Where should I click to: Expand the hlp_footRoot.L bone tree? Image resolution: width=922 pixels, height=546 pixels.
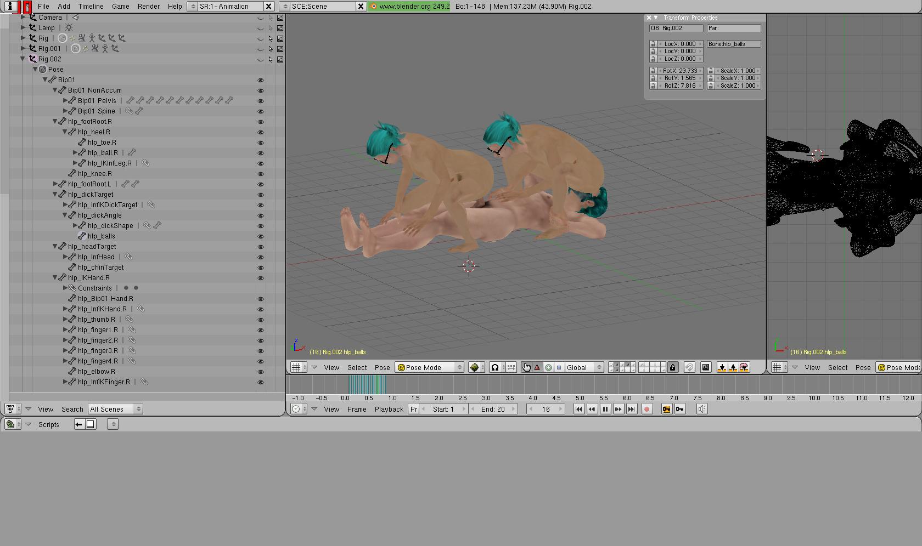coord(55,184)
